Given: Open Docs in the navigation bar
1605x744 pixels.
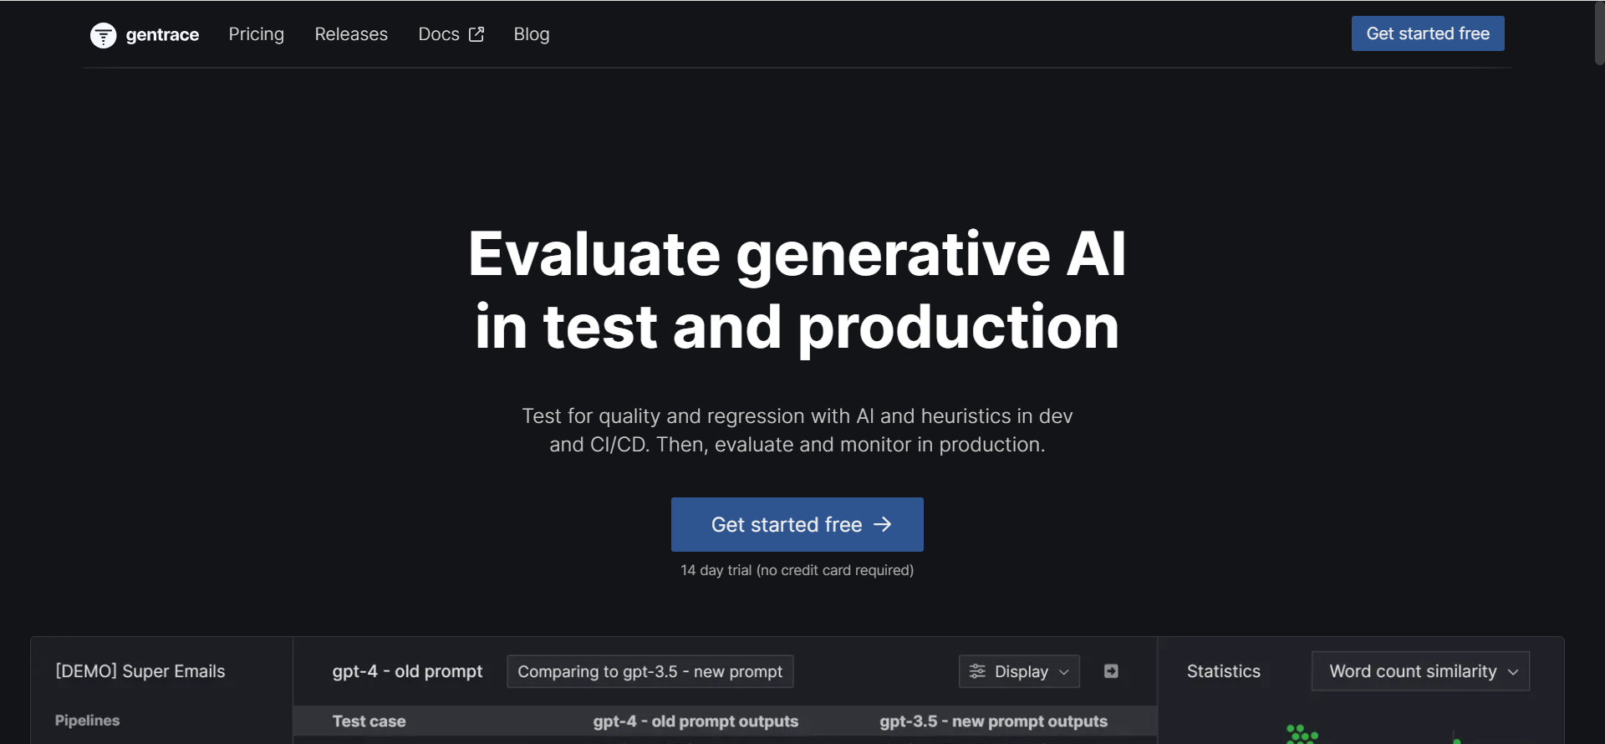Looking at the screenshot, I should pos(439,34).
